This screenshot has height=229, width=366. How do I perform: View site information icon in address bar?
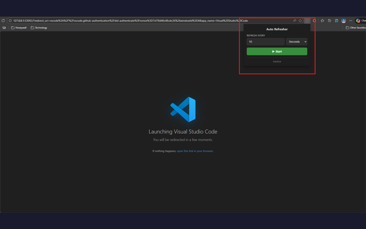pos(10,21)
